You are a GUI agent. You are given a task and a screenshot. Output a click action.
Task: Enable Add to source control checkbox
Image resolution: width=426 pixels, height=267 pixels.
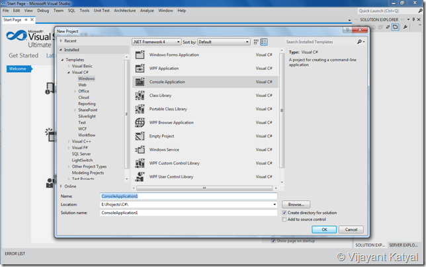(284, 219)
